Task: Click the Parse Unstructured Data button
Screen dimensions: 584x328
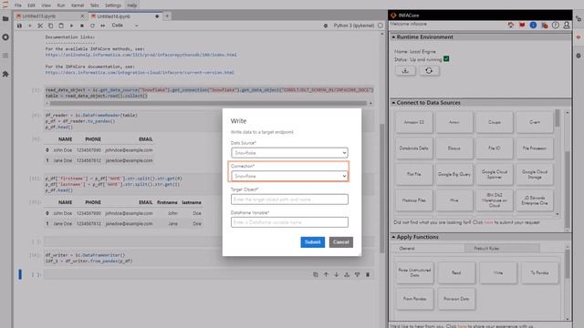Action: [414, 273]
